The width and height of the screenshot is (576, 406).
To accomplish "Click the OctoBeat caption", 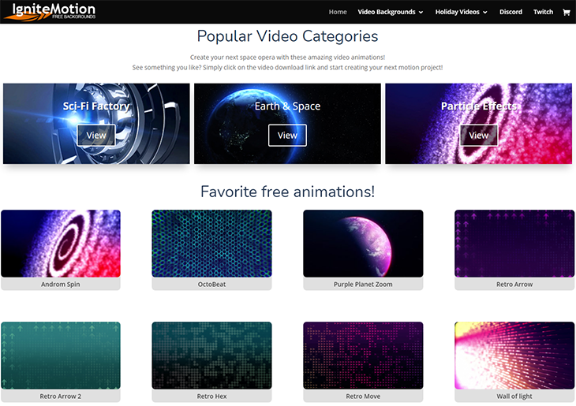I will (212, 284).
